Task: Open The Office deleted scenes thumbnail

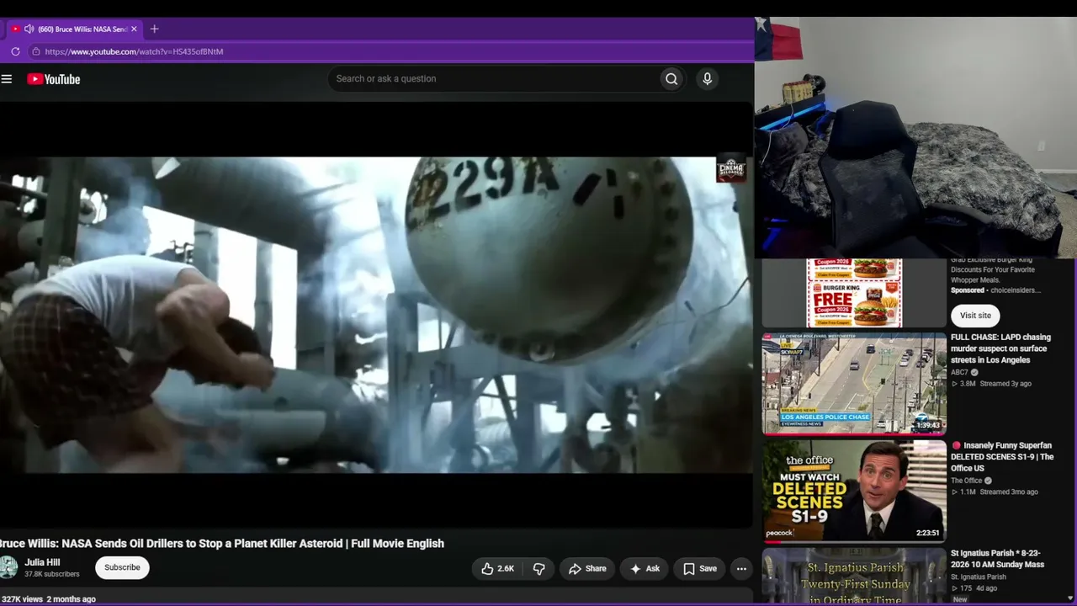Action: [854, 492]
